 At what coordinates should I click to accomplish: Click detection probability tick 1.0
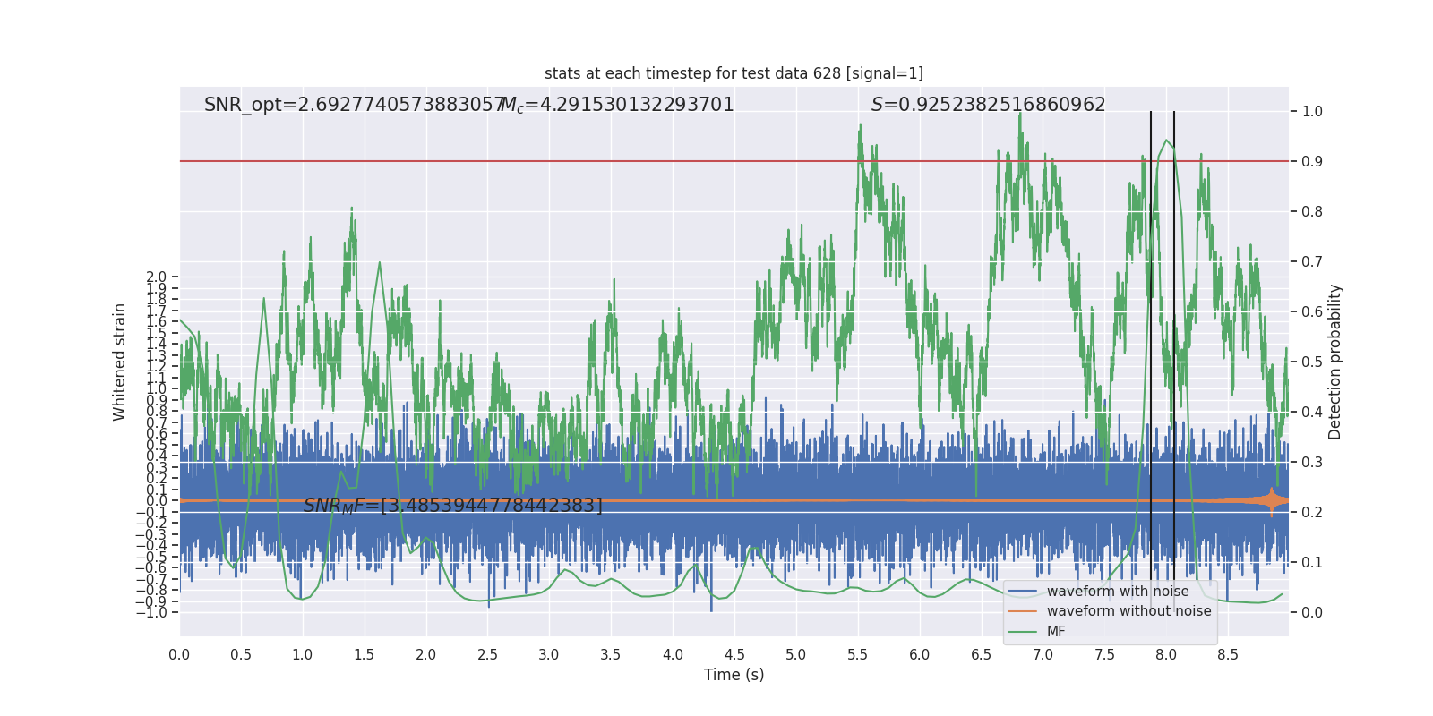point(1312,112)
